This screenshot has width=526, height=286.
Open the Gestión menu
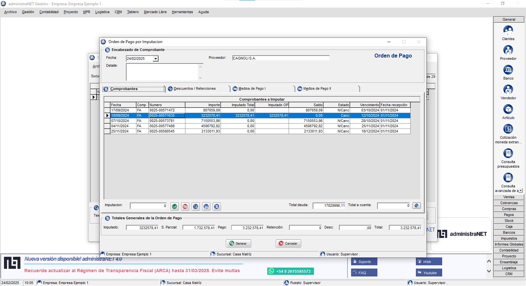28,12
